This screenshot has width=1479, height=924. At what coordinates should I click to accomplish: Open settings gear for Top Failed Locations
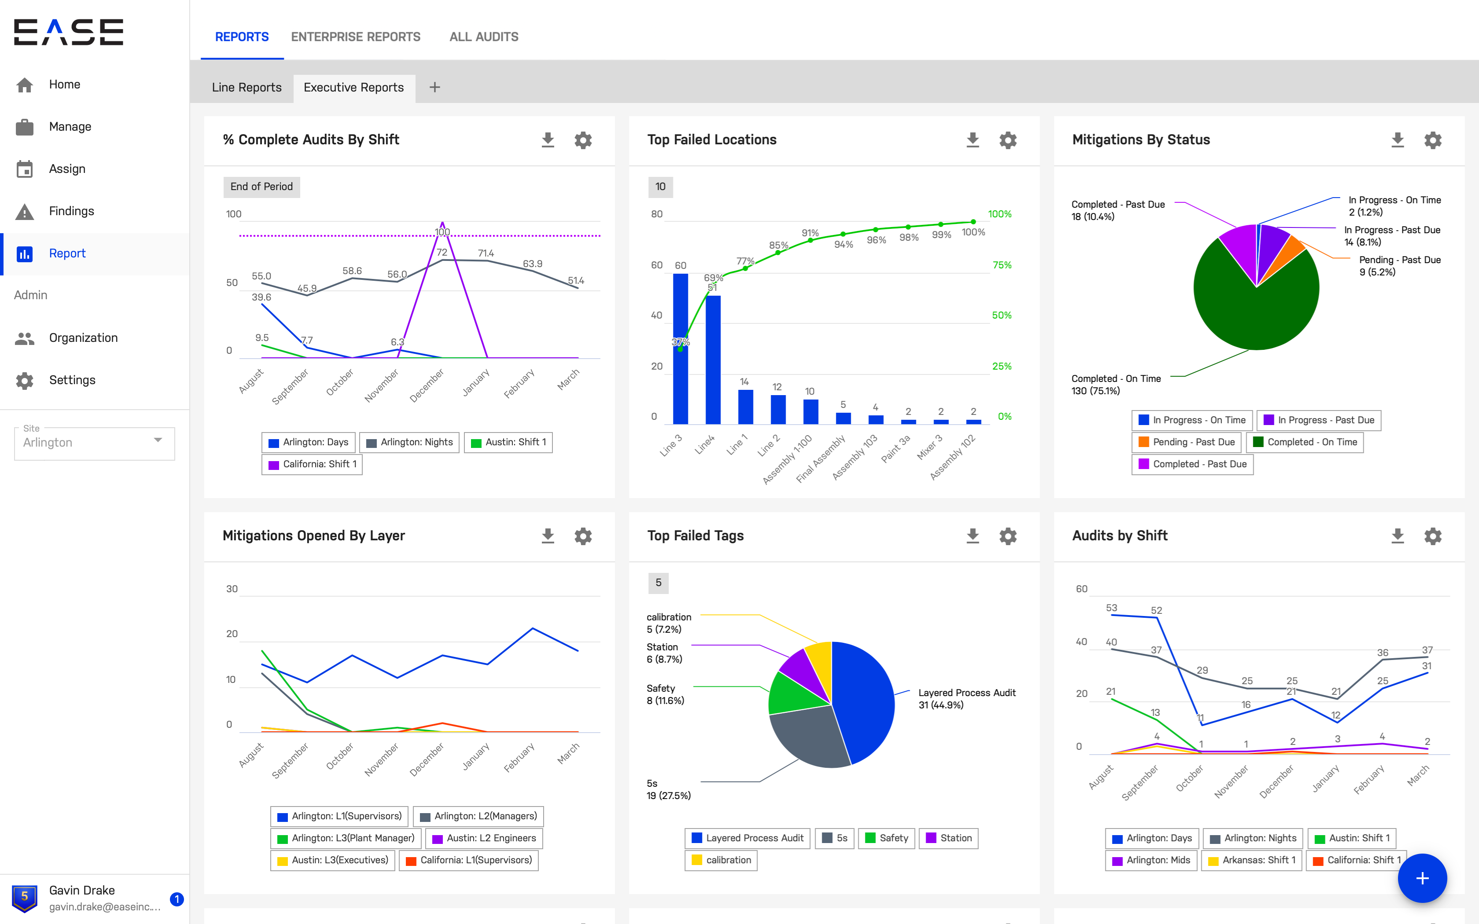pyautogui.click(x=1008, y=140)
